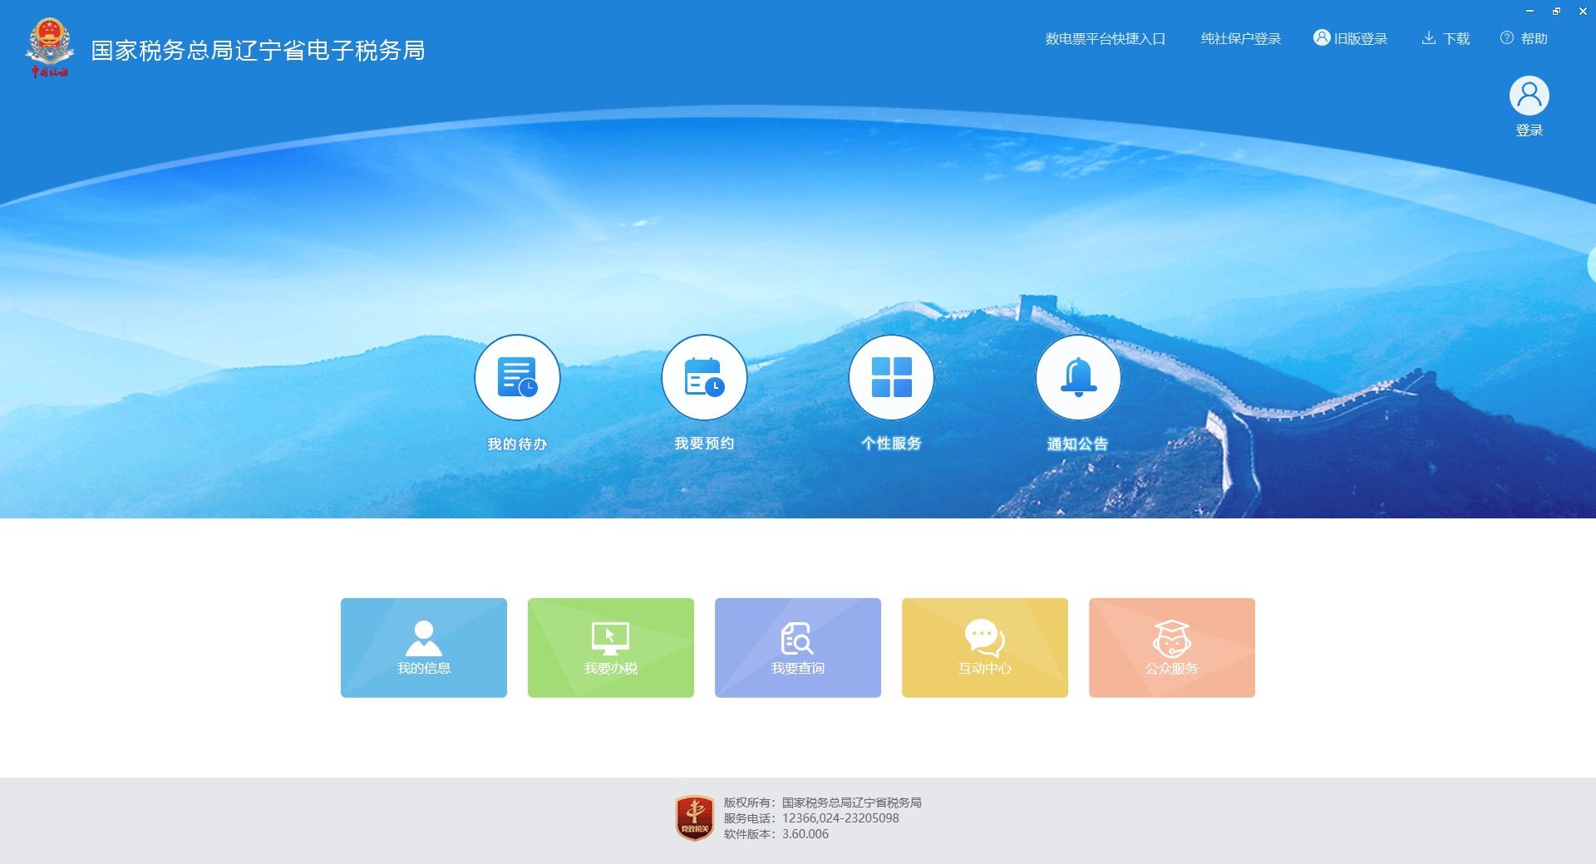Close the tax bureau window
This screenshot has width=1596, height=864.
pos(1583,12)
